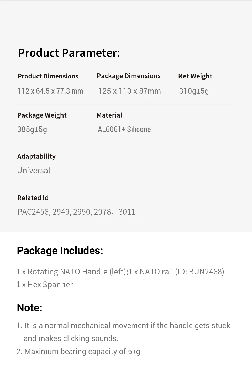Click the Material label
Screen dimensions: 252x372
(109, 115)
